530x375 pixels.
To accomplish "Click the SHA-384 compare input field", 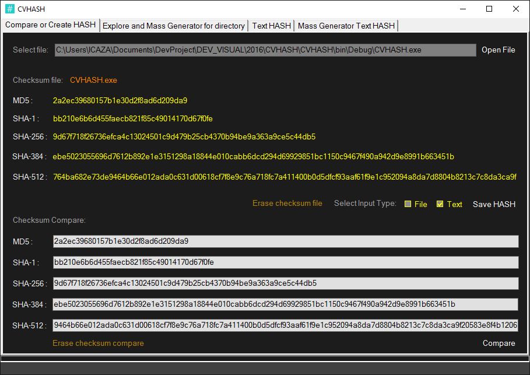I will [x=285, y=304].
